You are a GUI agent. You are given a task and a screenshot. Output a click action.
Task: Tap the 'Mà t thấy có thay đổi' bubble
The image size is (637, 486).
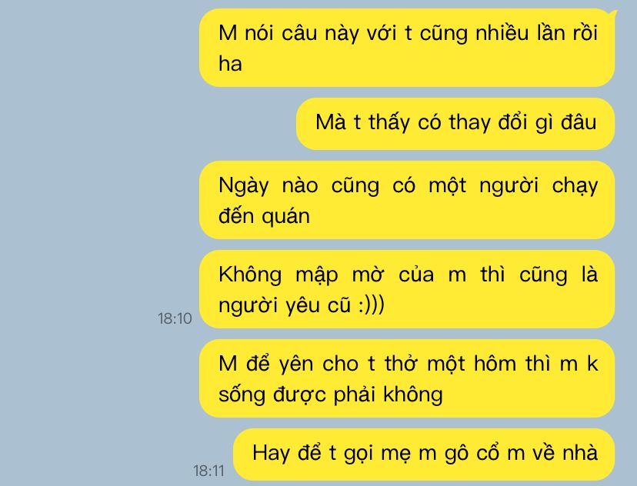pos(455,124)
